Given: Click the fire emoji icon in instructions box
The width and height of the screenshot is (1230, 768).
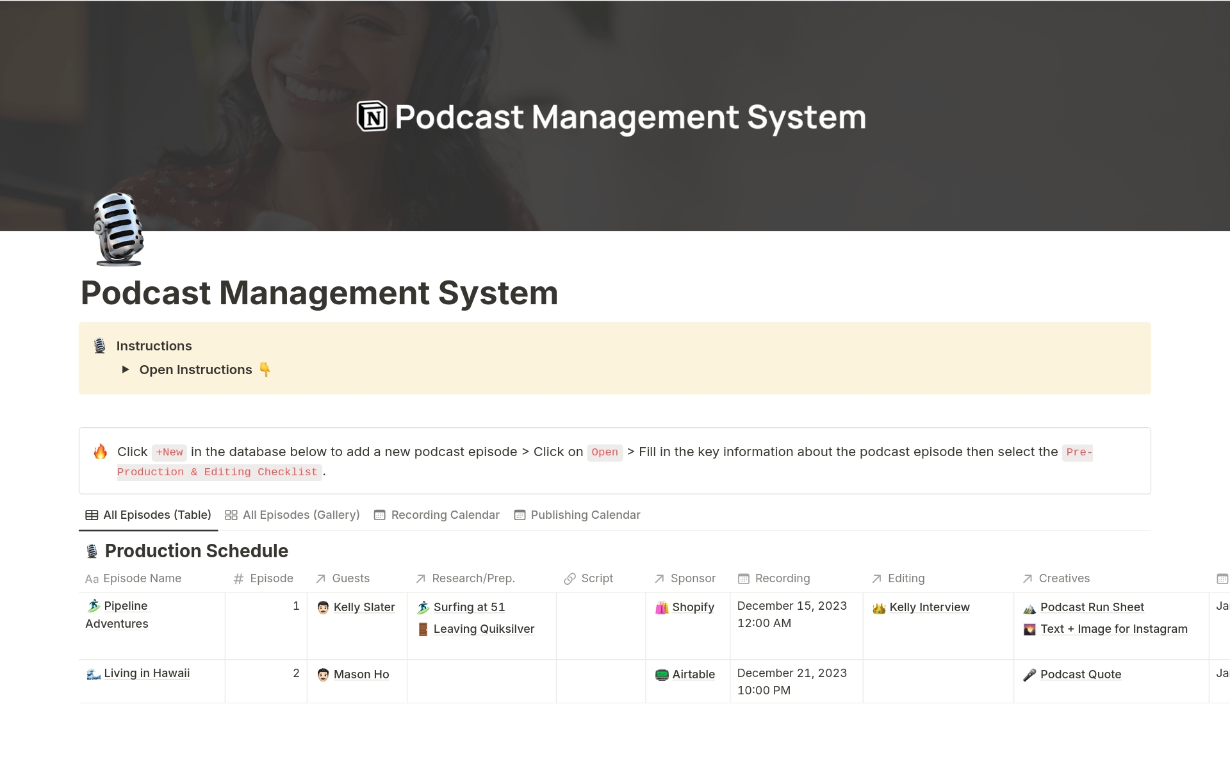Looking at the screenshot, I should (101, 451).
